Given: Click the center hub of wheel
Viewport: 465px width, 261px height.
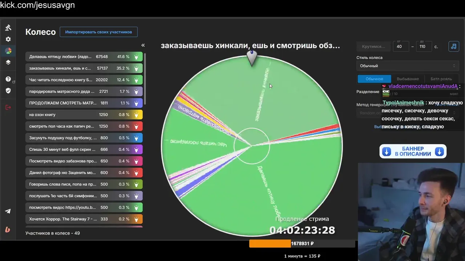Looking at the screenshot, I should (251, 146).
